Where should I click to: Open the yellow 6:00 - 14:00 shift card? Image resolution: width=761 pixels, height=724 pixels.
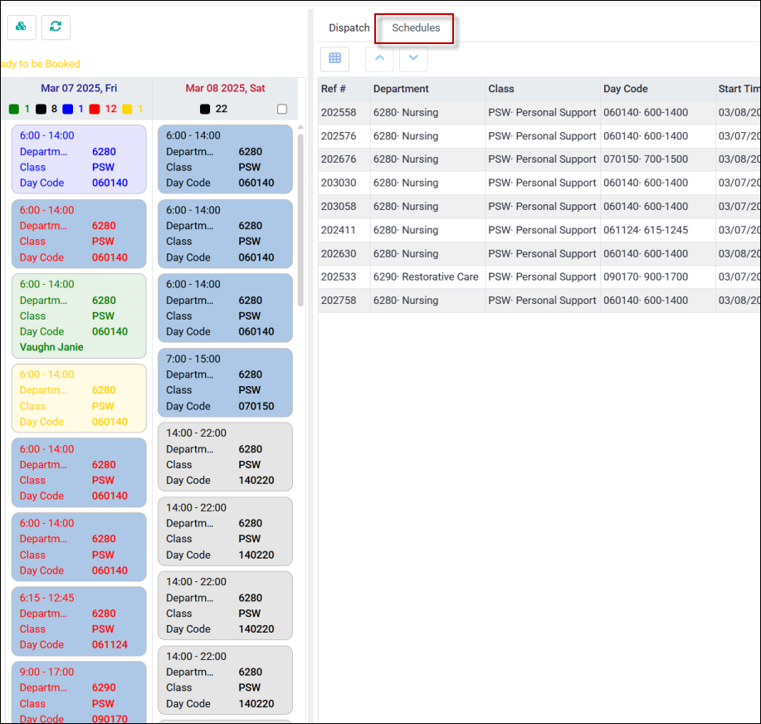coord(79,399)
